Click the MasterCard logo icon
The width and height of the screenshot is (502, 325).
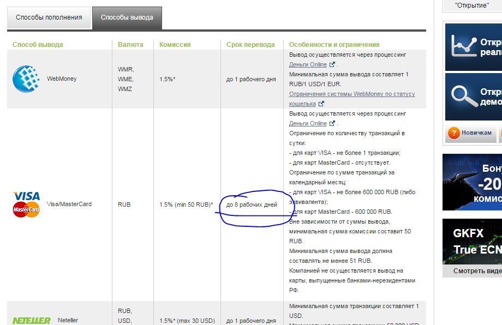(26, 209)
